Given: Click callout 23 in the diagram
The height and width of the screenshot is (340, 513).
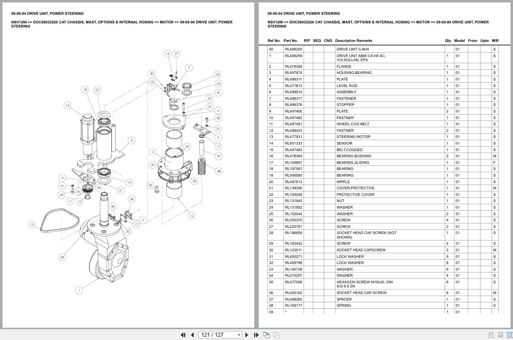Looking at the screenshot, I should [x=217, y=74].
